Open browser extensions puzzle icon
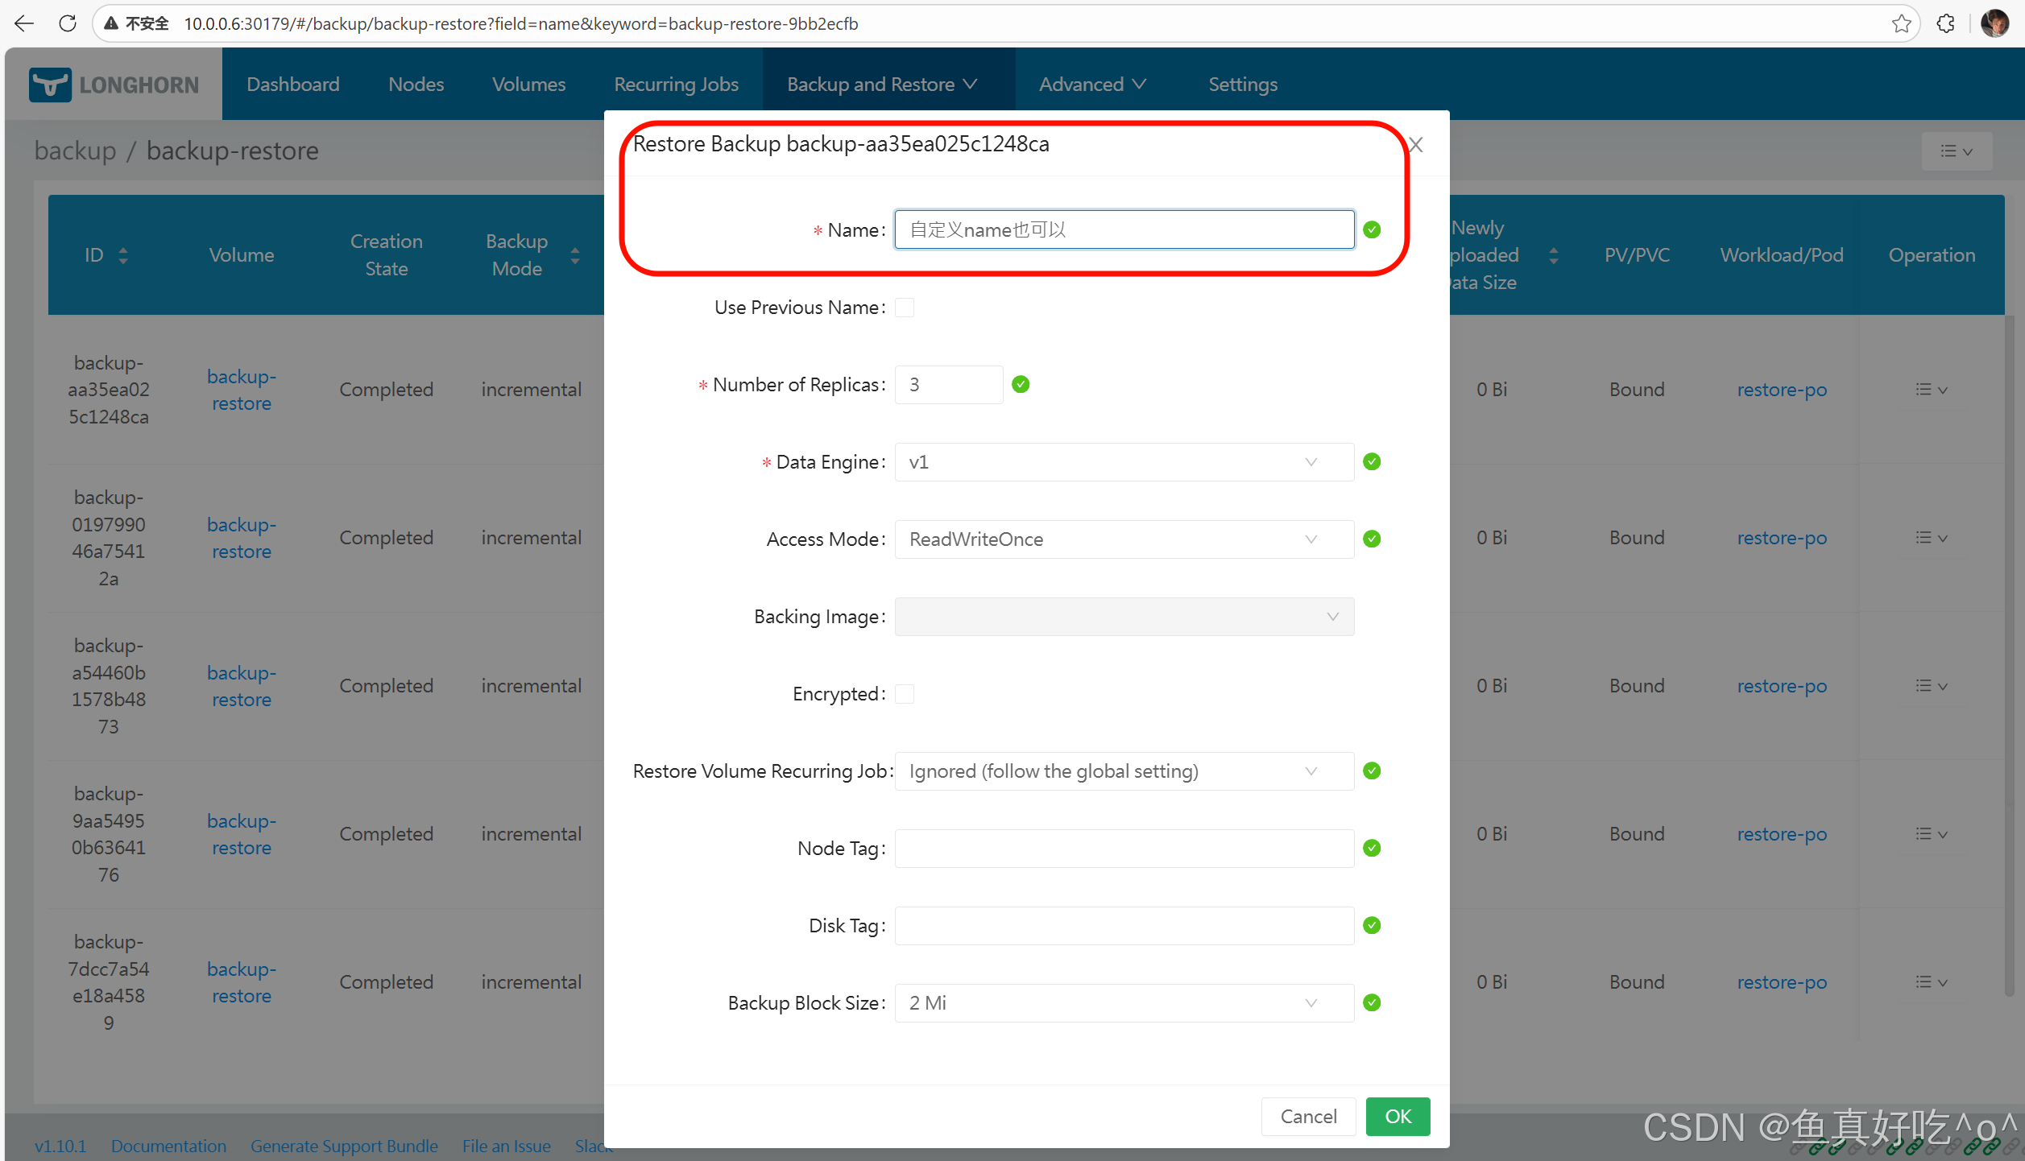The image size is (2025, 1161). click(x=1945, y=23)
